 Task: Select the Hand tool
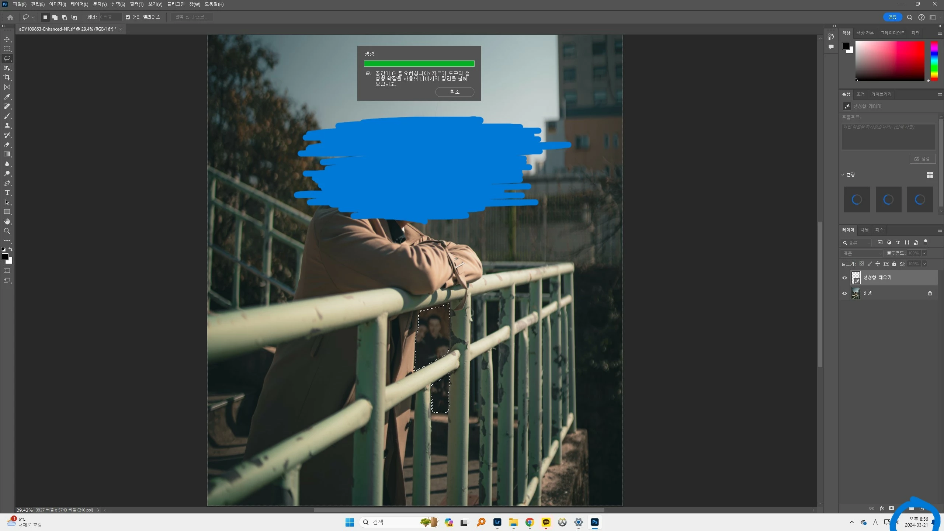[x=7, y=221]
